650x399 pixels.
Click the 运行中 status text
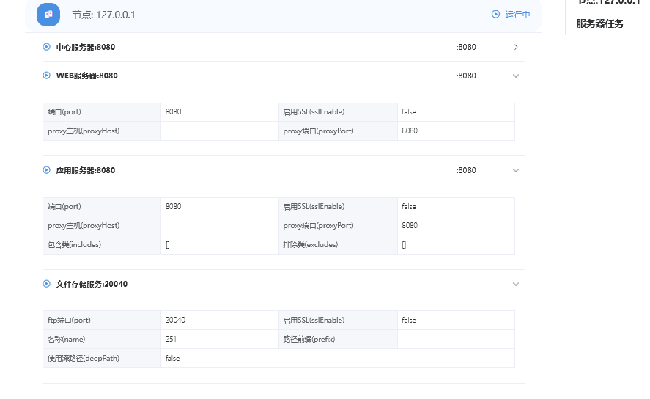(x=518, y=15)
